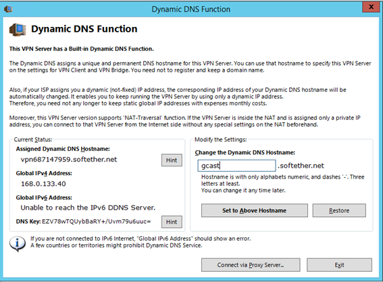The width and height of the screenshot is (383, 282).
Task: Click 'You can change it any time later.' text
Action: coord(243,190)
